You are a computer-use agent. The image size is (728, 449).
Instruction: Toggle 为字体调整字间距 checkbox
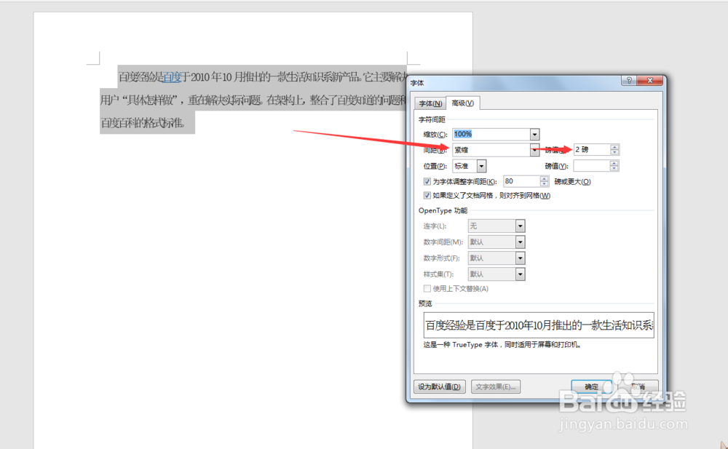(427, 181)
